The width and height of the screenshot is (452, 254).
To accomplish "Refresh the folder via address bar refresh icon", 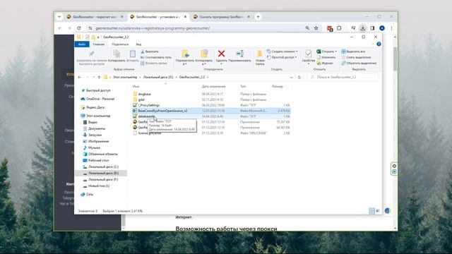I will pos(299,77).
